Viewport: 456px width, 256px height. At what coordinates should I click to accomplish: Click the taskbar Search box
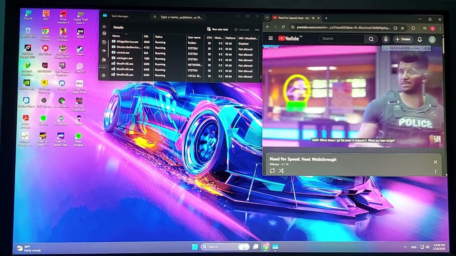[x=225, y=247]
